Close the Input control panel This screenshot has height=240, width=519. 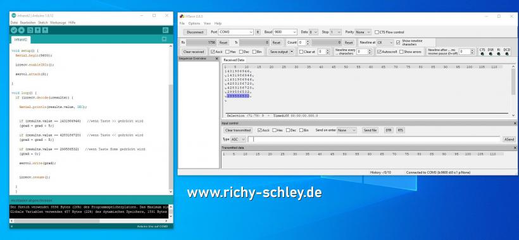pyautogui.click(x=515, y=123)
